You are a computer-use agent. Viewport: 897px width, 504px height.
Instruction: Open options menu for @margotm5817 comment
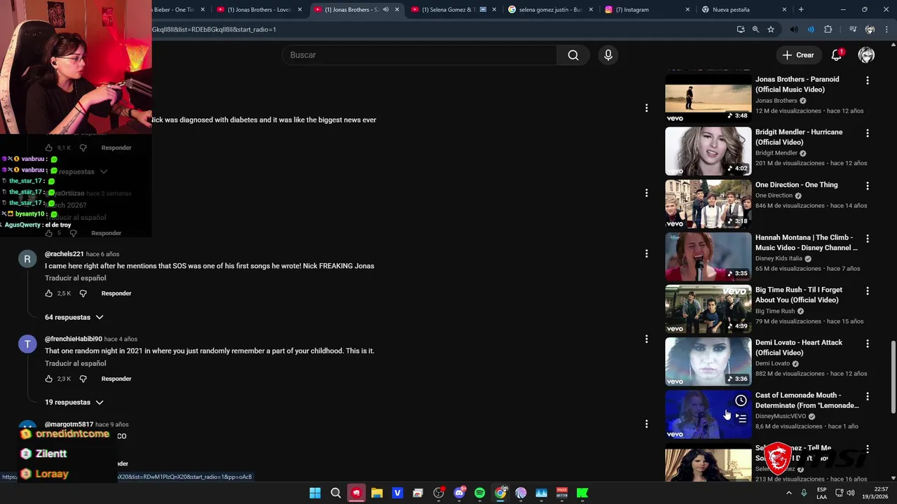(x=646, y=424)
